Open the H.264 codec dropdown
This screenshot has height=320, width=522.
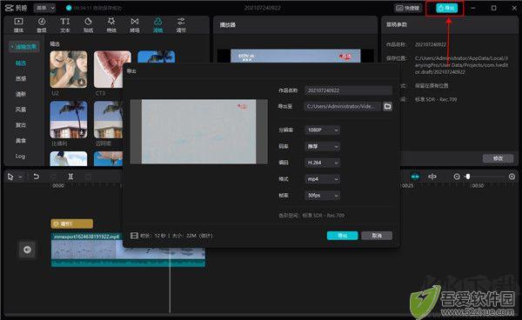pyautogui.click(x=322, y=163)
